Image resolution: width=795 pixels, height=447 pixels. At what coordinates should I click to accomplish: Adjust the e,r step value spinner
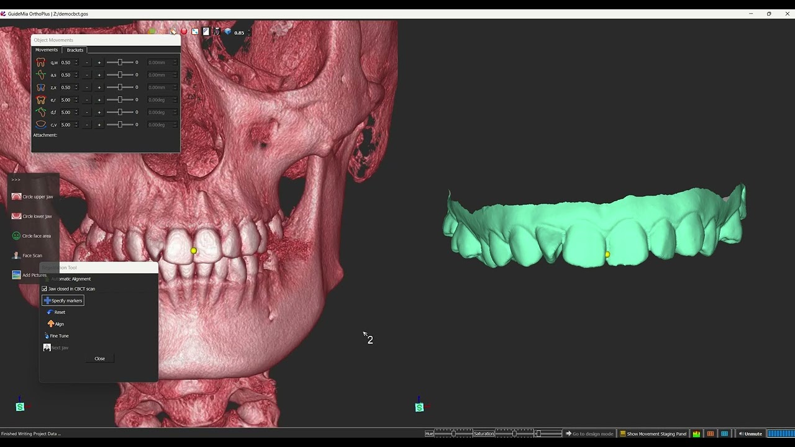pyautogui.click(x=76, y=99)
